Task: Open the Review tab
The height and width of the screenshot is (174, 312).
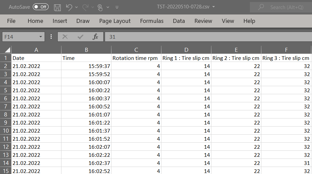Action: tap(203, 21)
